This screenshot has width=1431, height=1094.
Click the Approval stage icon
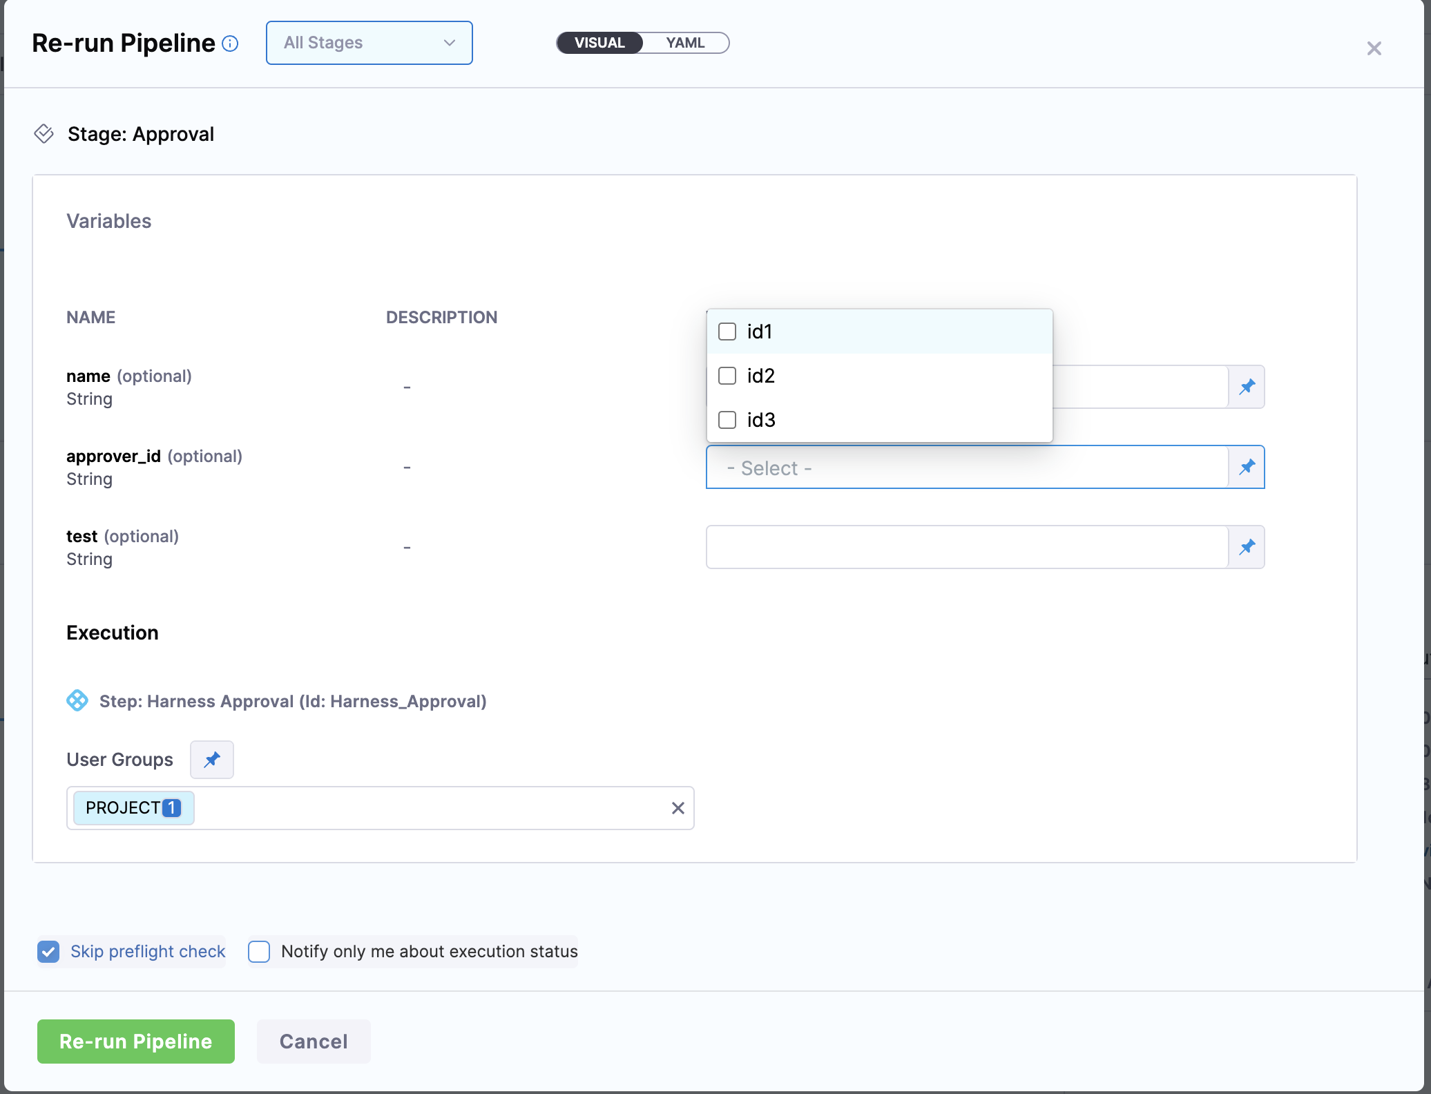[x=44, y=133]
